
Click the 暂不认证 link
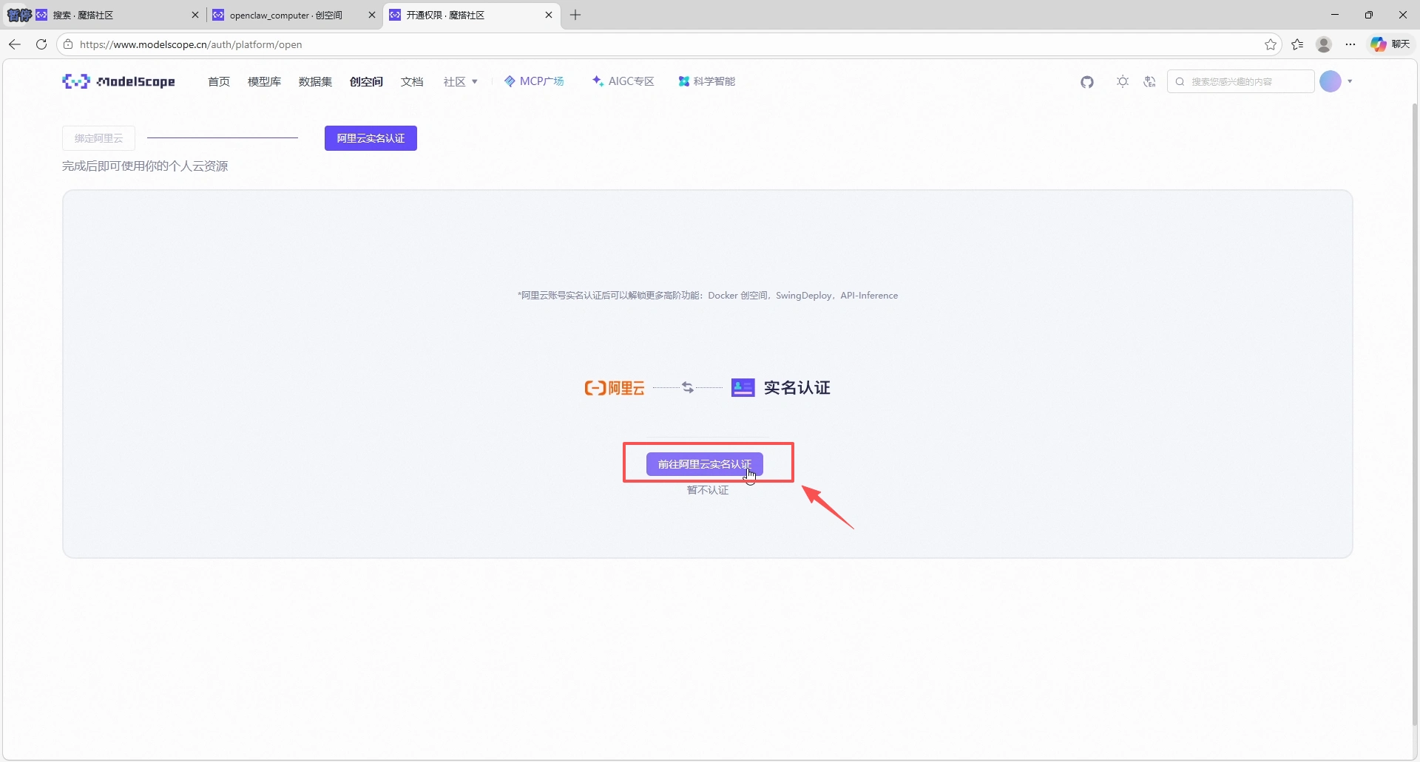pyautogui.click(x=708, y=490)
